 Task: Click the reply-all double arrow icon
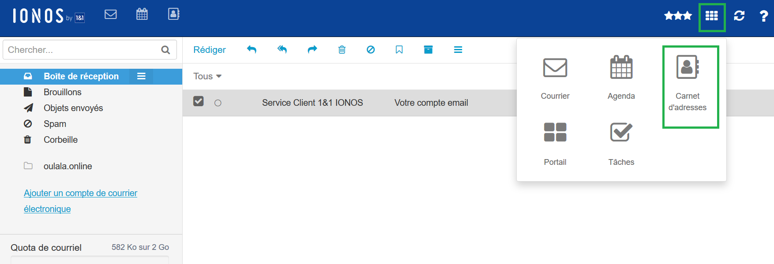[x=282, y=49]
